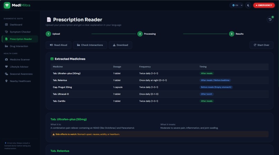Click the Medicine Scanner camera icon

7,59
